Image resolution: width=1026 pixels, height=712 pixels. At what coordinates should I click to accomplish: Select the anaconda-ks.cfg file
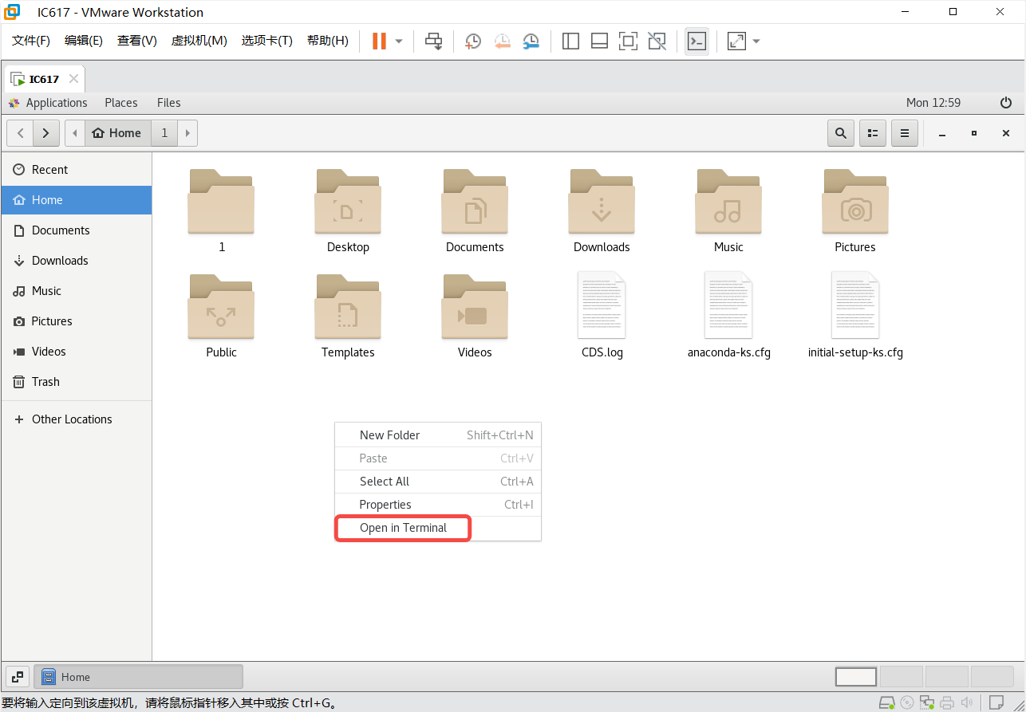(729, 305)
